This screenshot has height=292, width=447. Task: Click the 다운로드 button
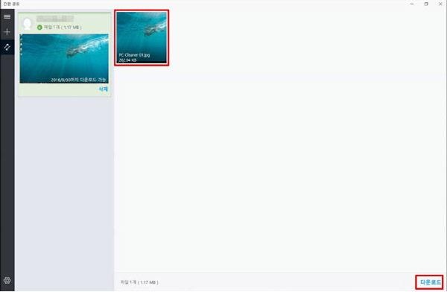pos(431,282)
